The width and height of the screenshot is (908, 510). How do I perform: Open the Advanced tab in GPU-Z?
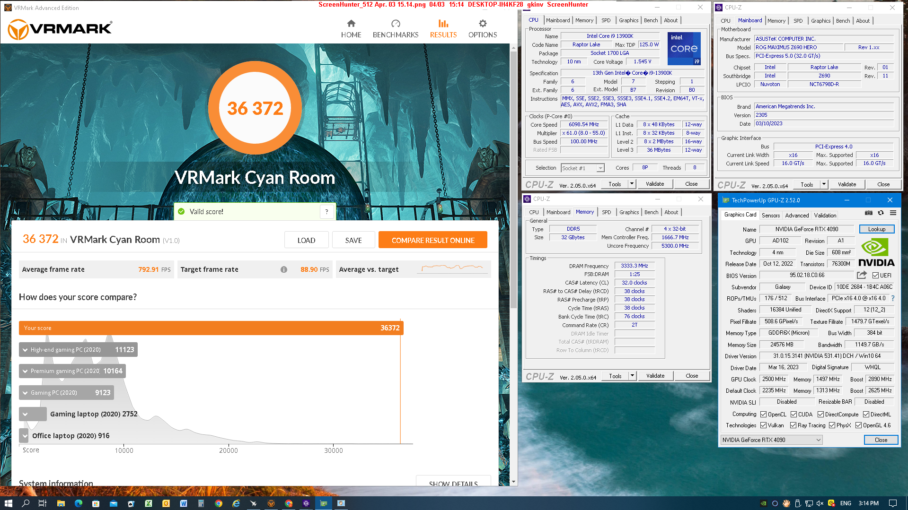click(x=797, y=215)
